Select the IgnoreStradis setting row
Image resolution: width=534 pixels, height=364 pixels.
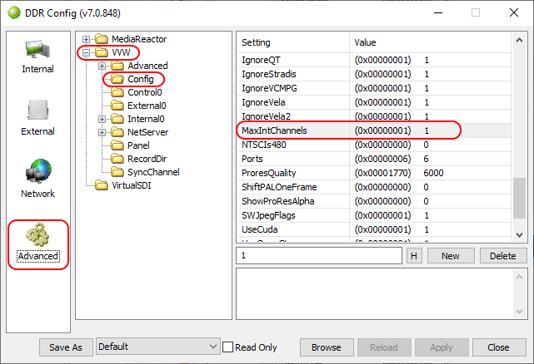(x=374, y=74)
